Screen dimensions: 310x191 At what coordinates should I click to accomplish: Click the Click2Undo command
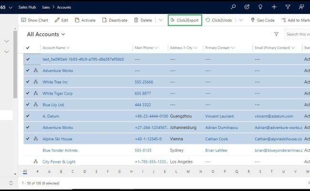coord(218,20)
